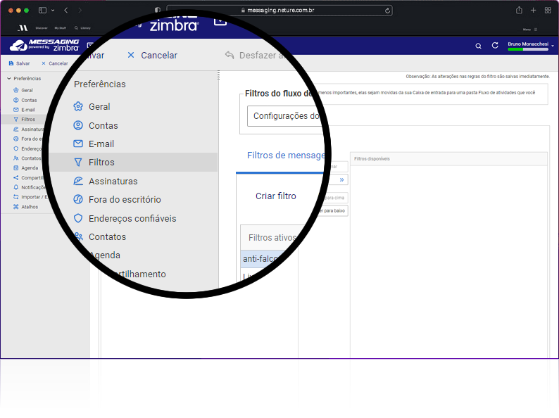This screenshot has height=418, width=559.
Task: Open Atalhos in the preferences list
Action: [30, 207]
